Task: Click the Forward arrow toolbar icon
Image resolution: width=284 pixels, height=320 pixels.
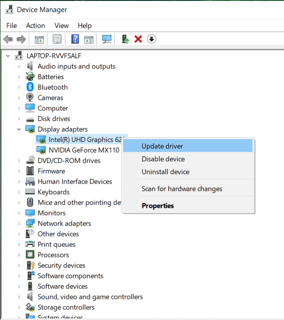Action: click(21, 39)
